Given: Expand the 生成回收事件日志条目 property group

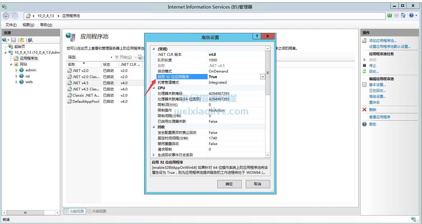Looking at the screenshot, I should coord(153,155).
